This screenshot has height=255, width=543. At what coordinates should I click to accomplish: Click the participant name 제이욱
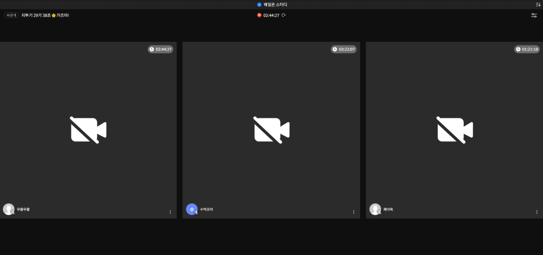[388, 209]
